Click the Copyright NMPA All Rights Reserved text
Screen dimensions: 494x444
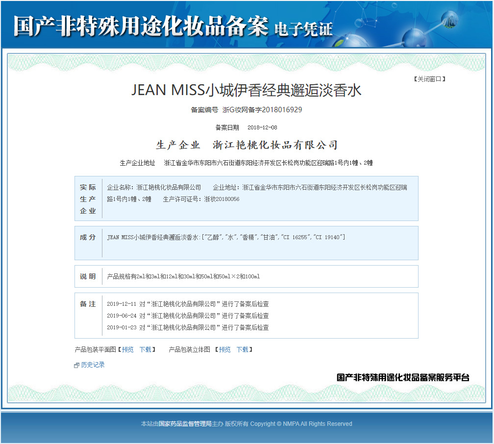coord(301,424)
